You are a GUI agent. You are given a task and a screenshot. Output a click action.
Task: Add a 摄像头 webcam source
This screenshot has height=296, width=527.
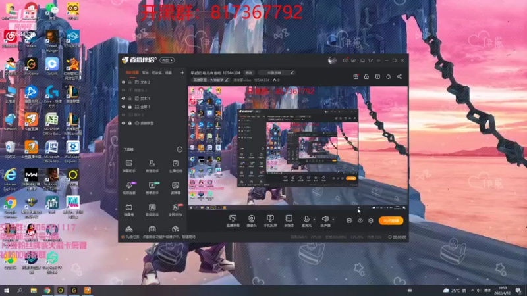coord(252,221)
